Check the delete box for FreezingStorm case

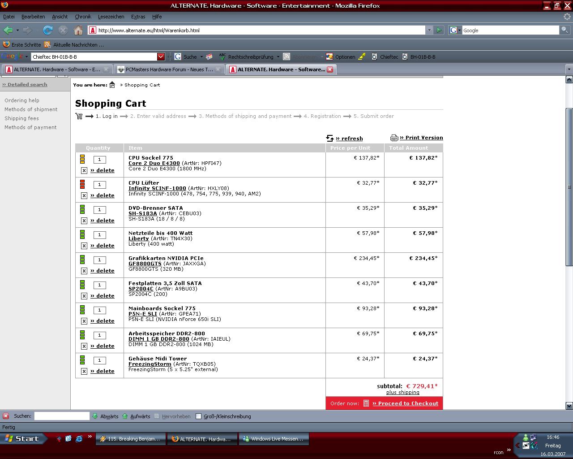84,371
